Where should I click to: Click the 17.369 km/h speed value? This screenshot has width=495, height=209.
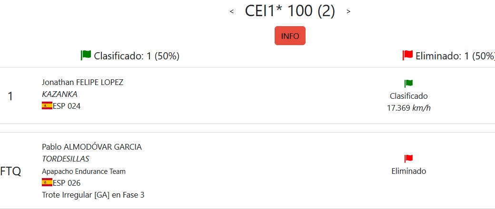[x=408, y=108]
